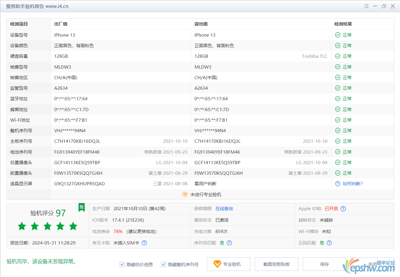Image resolution: width=400 pixels, height=277 pixels.
Task: Click the green check icon for 监管型号
Action: (x=338, y=88)
